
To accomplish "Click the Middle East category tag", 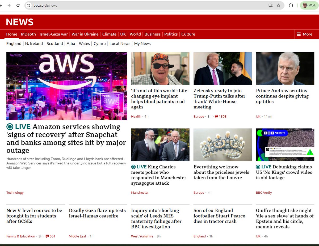I will (x=77, y=236).
